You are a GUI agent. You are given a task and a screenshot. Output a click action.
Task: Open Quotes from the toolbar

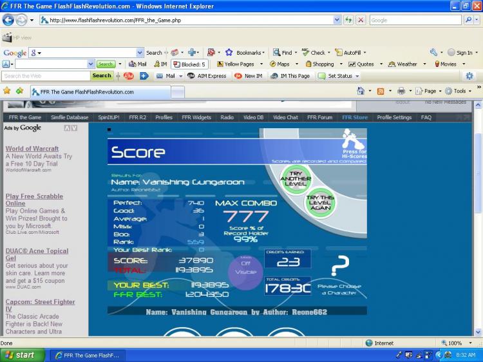[x=361, y=64]
